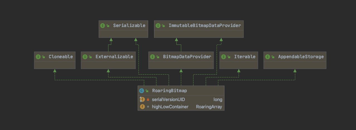Viewport: 356px width, 130px height.
Task: Click the Serializable interface icon
Action: pyautogui.click(x=102, y=26)
